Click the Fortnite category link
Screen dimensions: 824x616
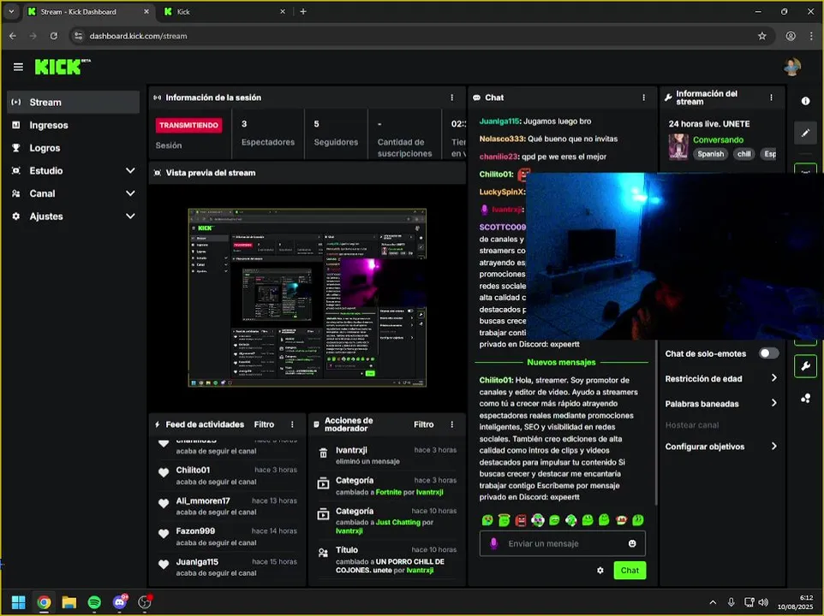click(388, 492)
